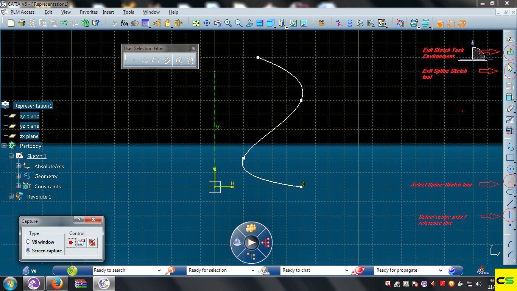
Task: Select the Ellipse sketch tool
Action: pos(510,192)
